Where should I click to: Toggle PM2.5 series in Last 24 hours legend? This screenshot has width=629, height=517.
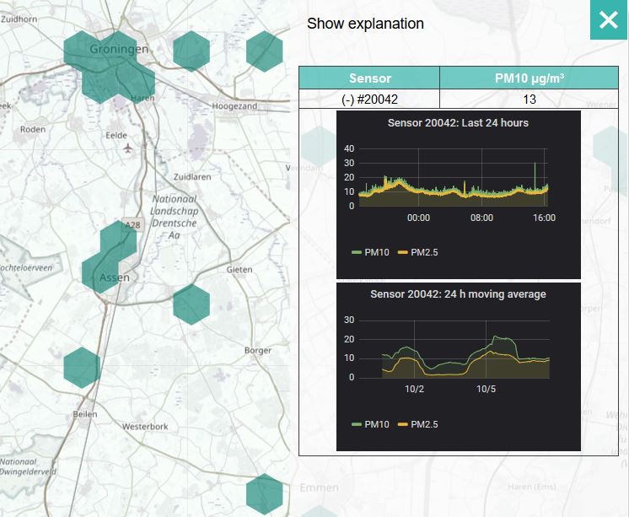418,252
